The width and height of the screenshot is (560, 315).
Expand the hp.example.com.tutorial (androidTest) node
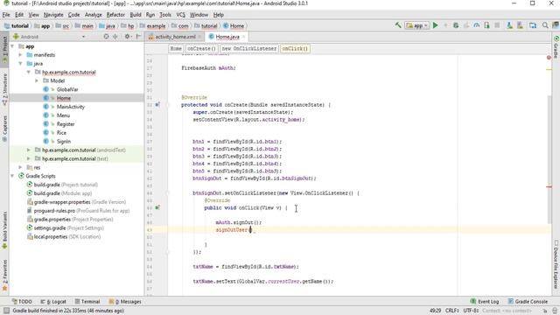(x=29, y=150)
